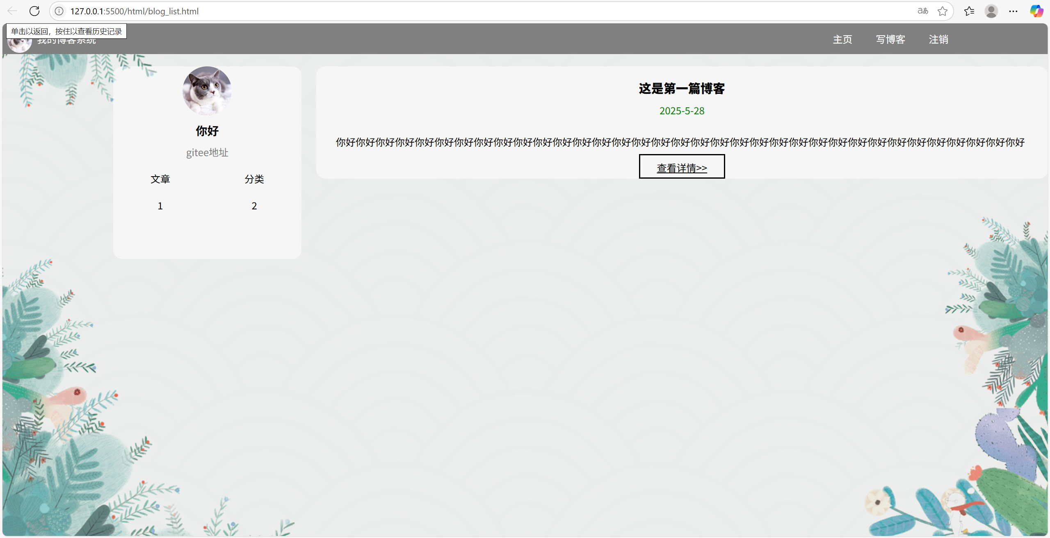Click the 查看详情>> button
1050x538 pixels.
coord(682,167)
